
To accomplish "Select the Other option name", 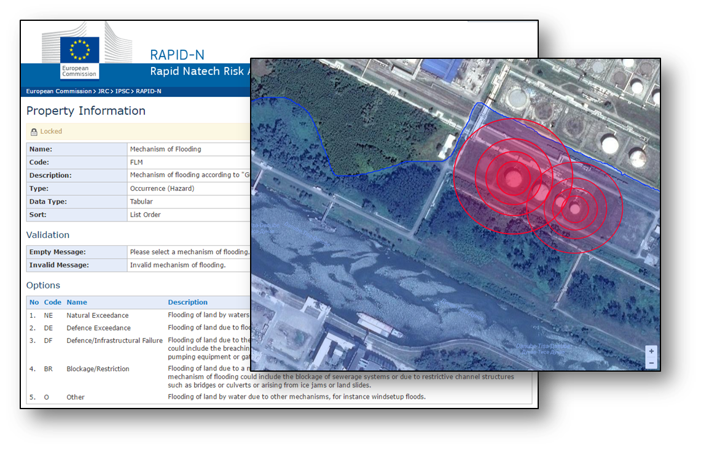I will click(x=75, y=397).
